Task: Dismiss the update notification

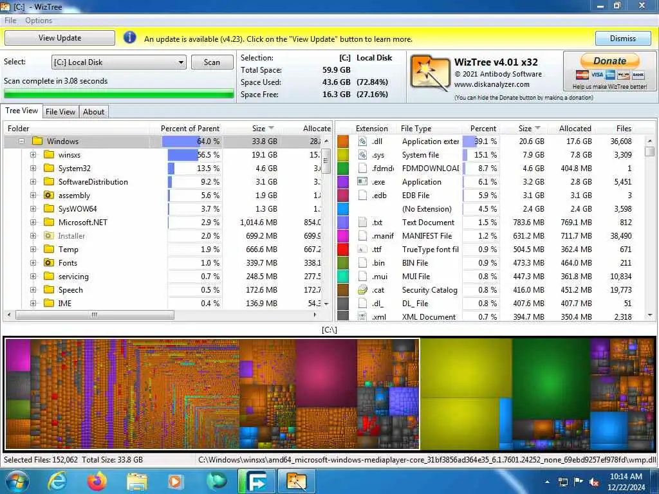Action: click(623, 38)
